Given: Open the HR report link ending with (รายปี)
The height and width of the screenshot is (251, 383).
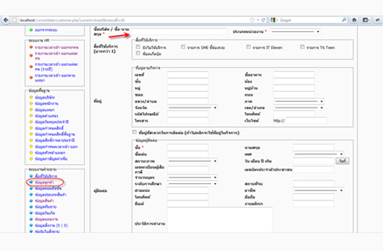Looking at the screenshot, I should (56, 67).
